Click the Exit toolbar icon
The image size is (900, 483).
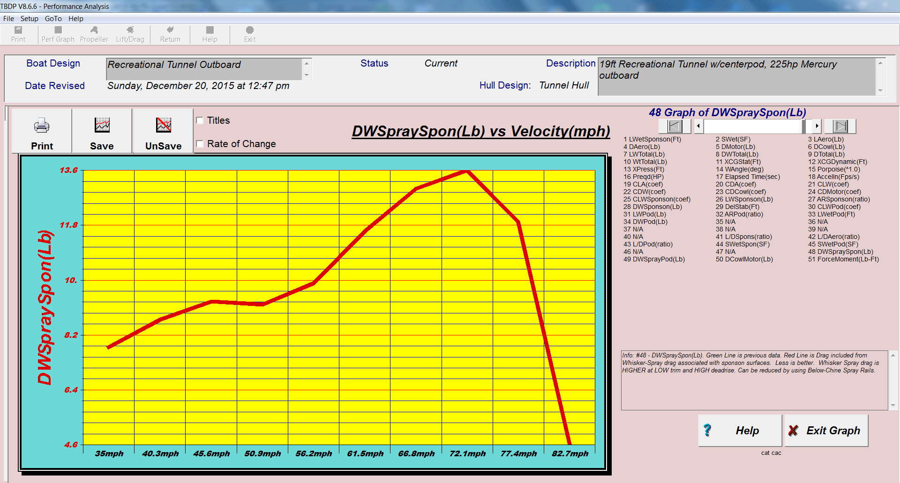(x=250, y=34)
